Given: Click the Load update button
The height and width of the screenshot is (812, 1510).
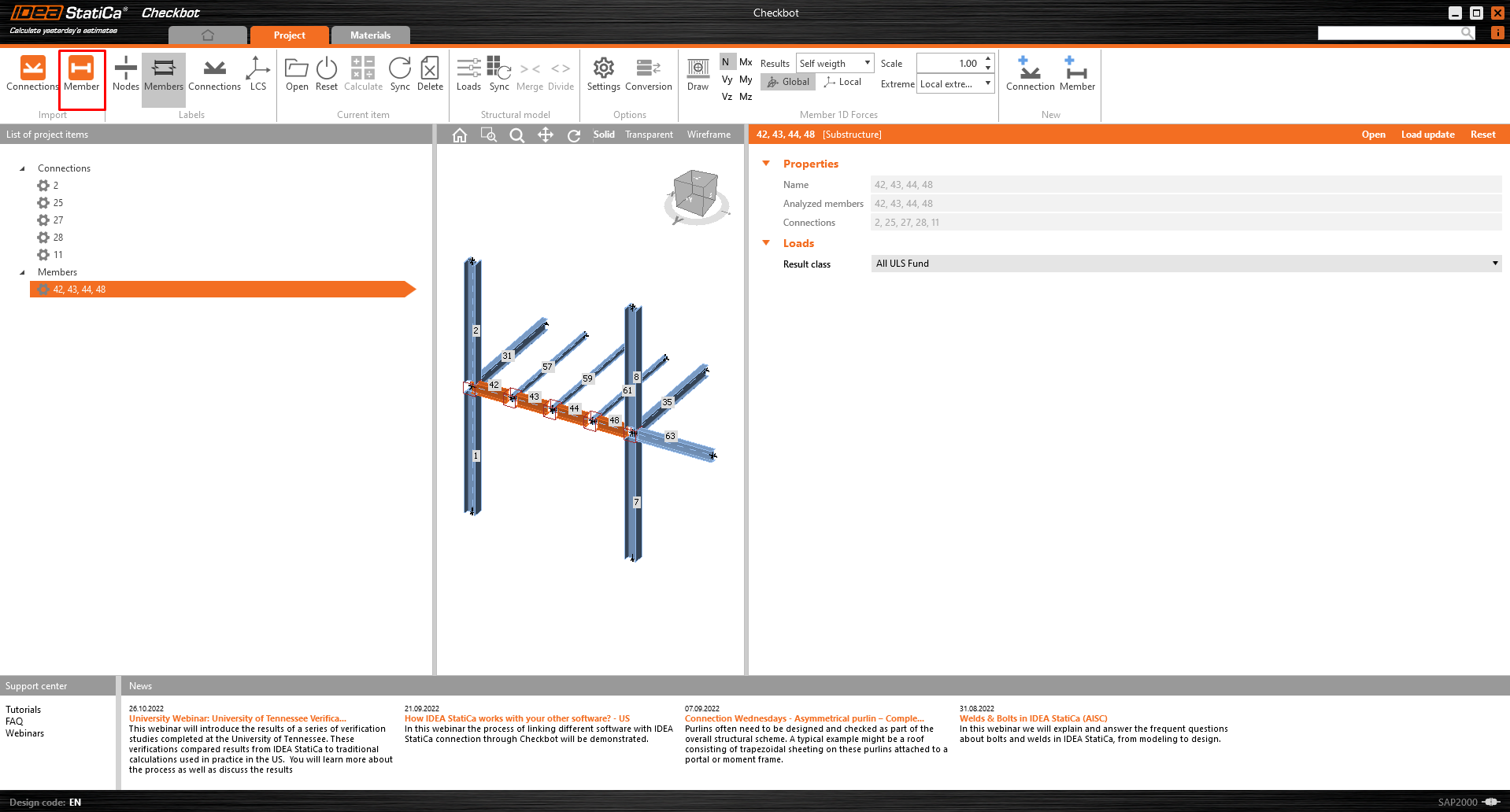Looking at the screenshot, I should click(x=1427, y=134).
